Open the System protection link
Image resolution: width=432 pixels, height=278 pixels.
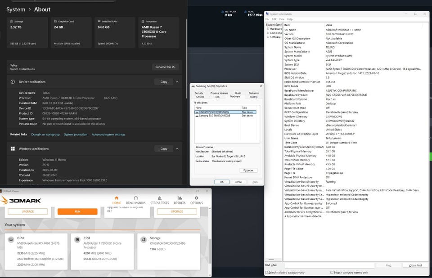[76, 135]
